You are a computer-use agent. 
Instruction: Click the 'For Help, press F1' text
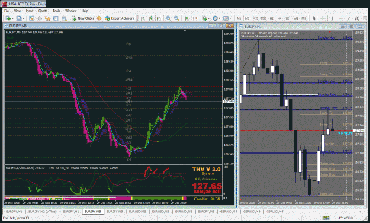16,218
